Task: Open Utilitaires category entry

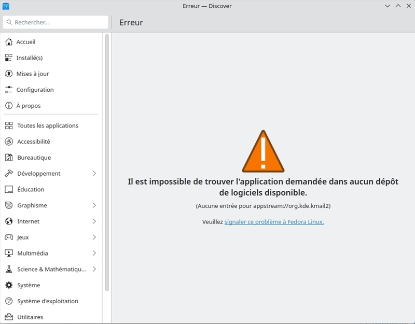Action: (x=51, y=317)
